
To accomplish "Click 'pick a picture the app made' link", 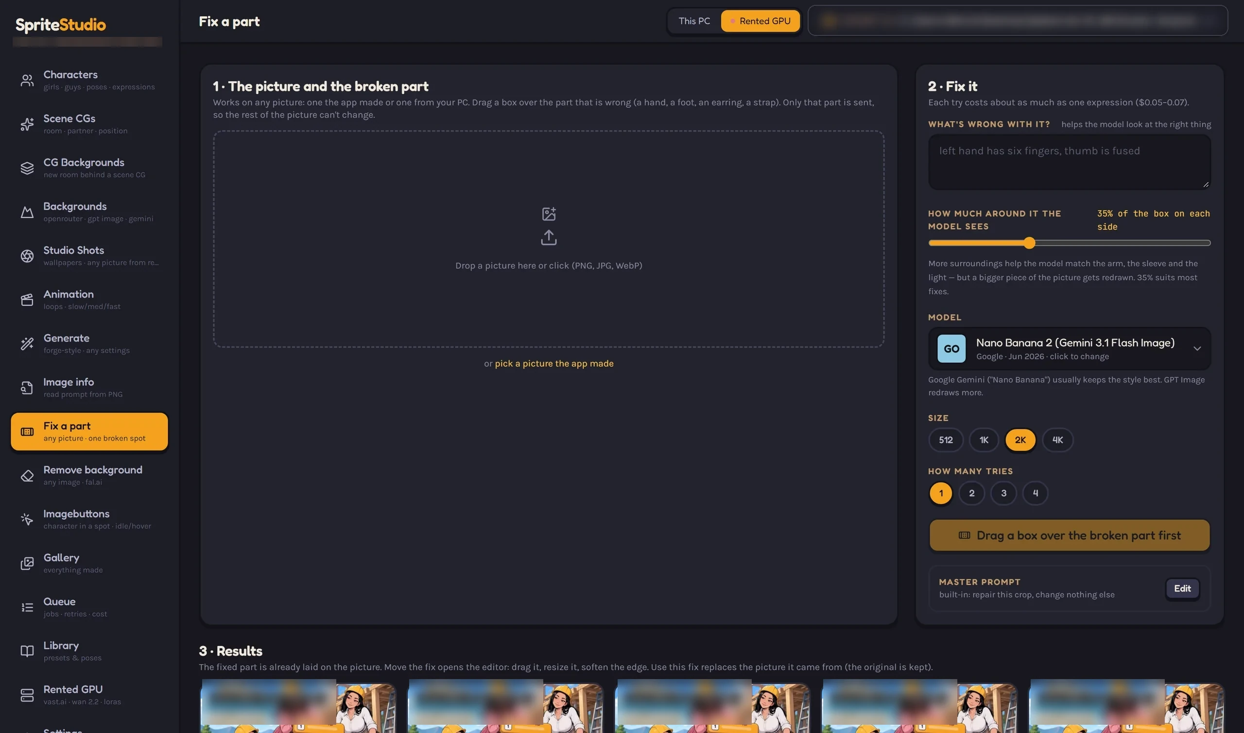I will pyautogui.click(x=554, y=363).
